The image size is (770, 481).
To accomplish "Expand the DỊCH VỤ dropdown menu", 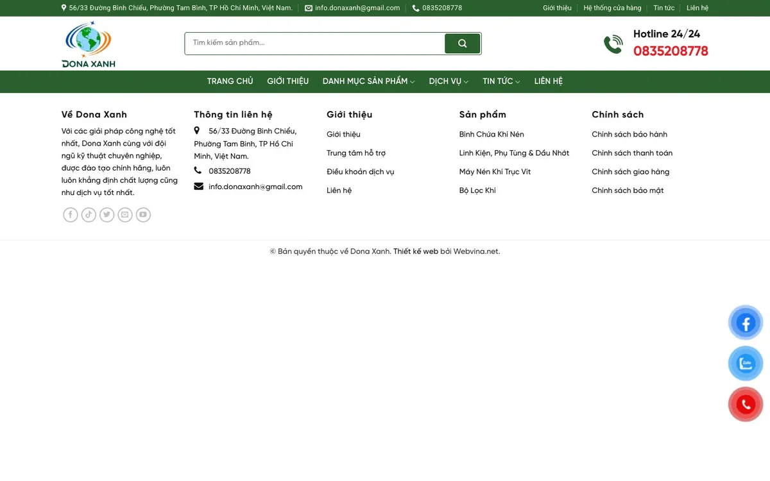I will pos(449,81).
